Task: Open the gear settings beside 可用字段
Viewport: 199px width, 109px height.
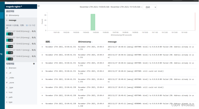Action: pos(34,64)
